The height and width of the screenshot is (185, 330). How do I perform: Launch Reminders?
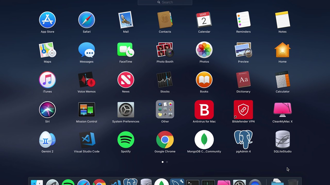(x=243, y=20)
